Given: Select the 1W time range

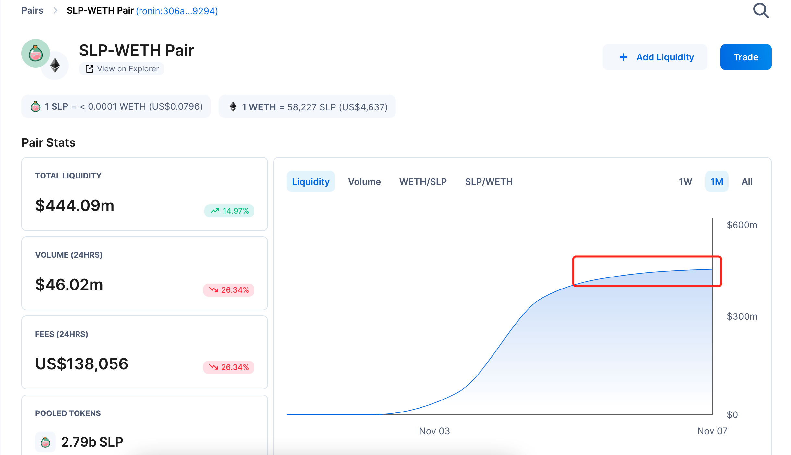Looking at the screenshot, I should pos(685,181).
